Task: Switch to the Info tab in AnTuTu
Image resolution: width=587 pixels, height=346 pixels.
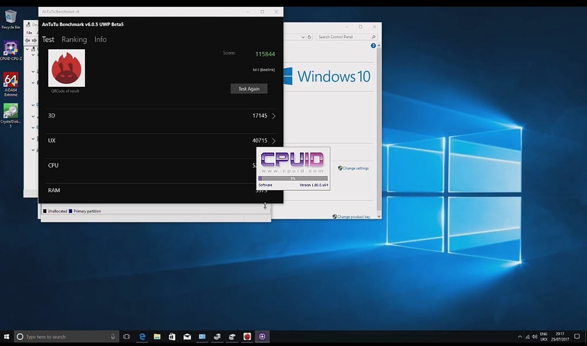Action: click(100, 39)
